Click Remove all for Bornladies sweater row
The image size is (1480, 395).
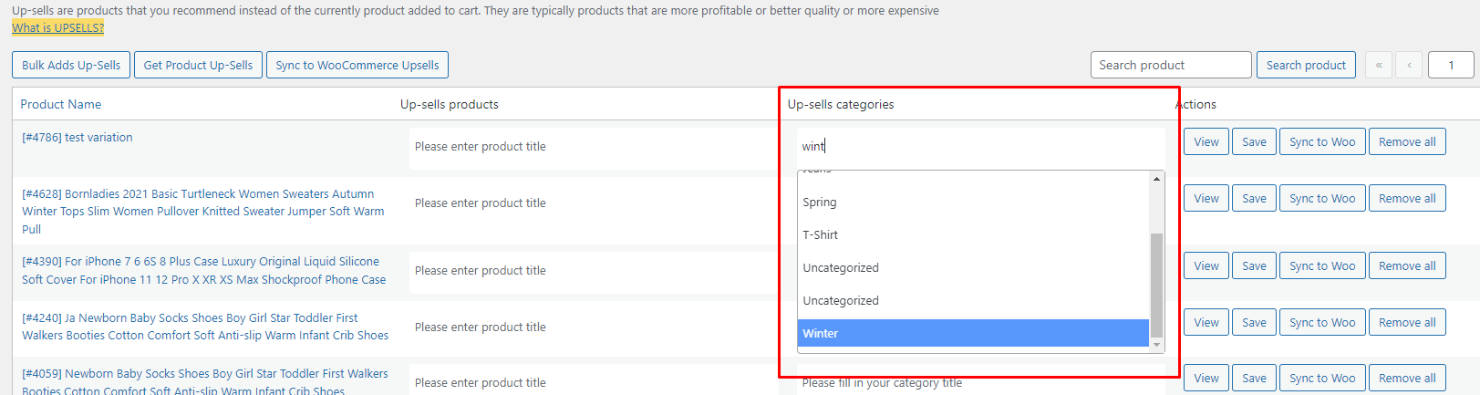tap(1407, 198)
